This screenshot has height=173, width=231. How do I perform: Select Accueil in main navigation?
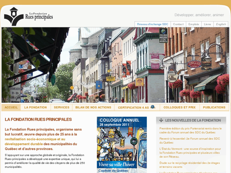pos(11,108)
